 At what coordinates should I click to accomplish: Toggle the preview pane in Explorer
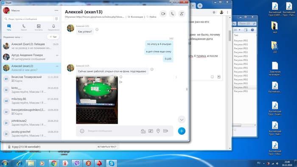click(246, 30)
